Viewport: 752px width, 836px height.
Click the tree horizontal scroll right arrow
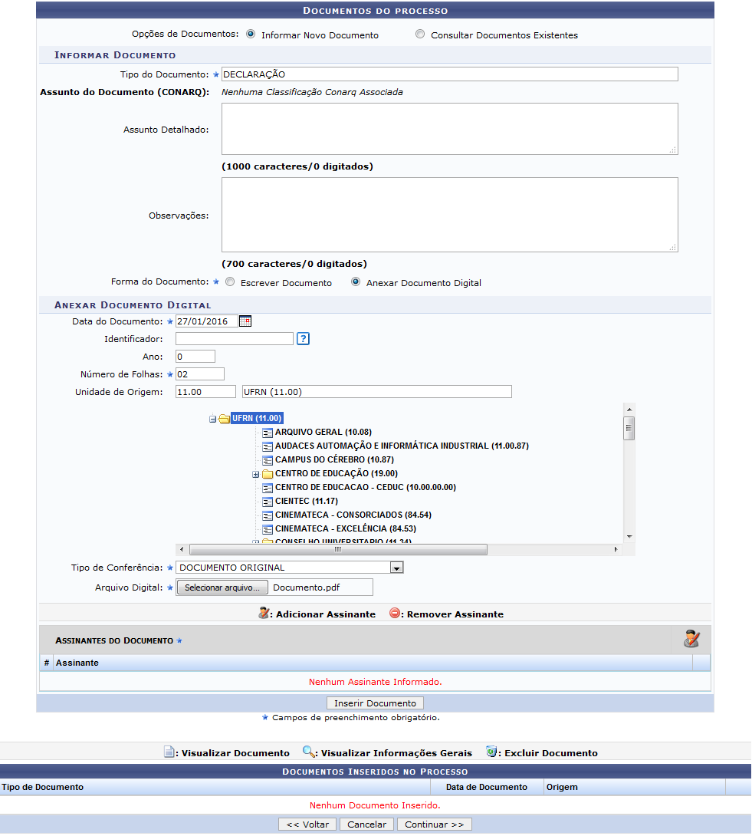(x=616, y=549)
